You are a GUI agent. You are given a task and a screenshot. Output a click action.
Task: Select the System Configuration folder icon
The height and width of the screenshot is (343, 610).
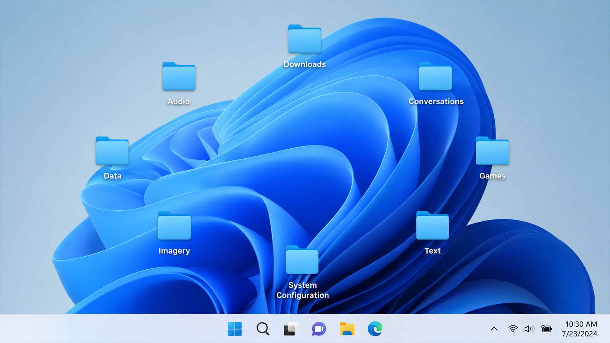tap(302, 260)
